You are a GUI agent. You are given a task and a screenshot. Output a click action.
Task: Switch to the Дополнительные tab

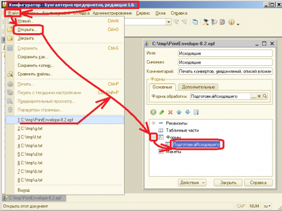(199, 87)
